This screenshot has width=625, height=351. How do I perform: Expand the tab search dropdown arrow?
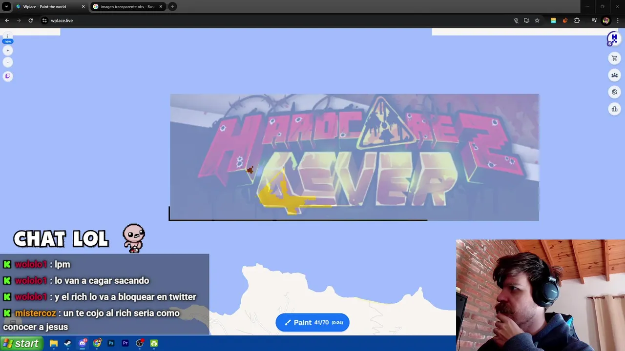[x=6, y=7]
